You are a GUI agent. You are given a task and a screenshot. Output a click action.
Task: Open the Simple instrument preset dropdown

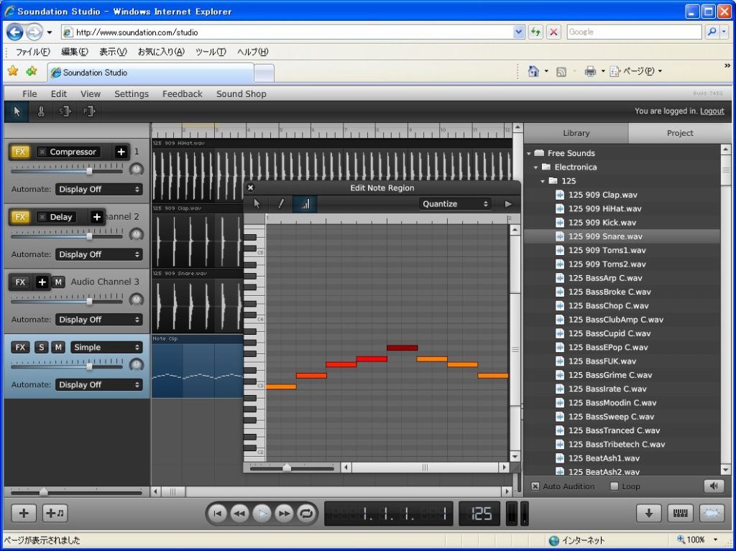tap(106, 347)
